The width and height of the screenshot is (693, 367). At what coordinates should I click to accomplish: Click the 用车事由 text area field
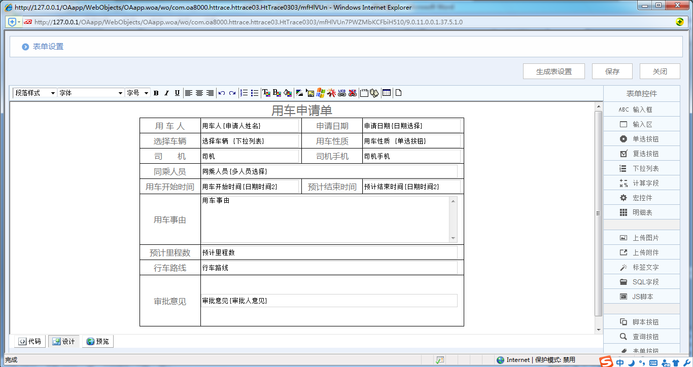pos(325,219)
